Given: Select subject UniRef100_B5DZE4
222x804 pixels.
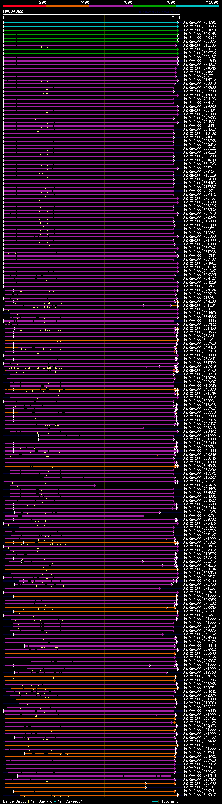Looking at the screenshot, I should point(199,688).
